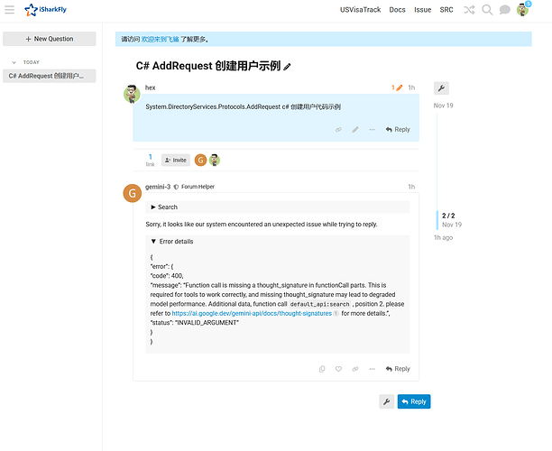
Task: Jump to Nov 19 timeline start
Action: pos(443,106)
